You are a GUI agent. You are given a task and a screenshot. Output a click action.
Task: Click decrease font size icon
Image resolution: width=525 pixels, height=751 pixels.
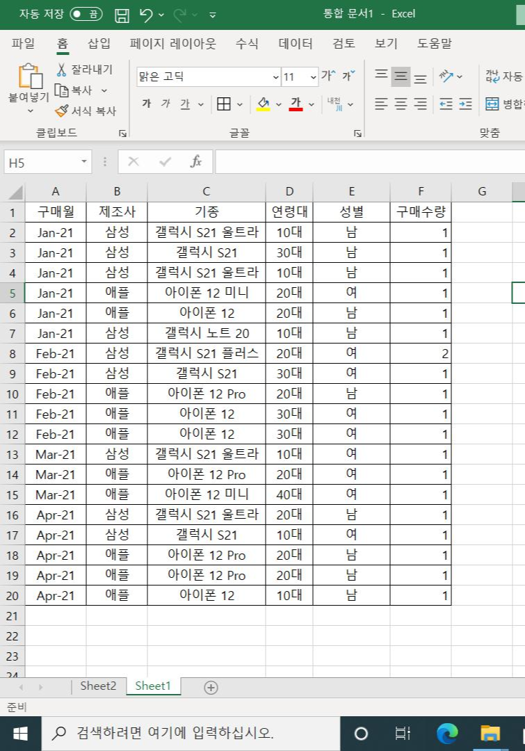348,76
